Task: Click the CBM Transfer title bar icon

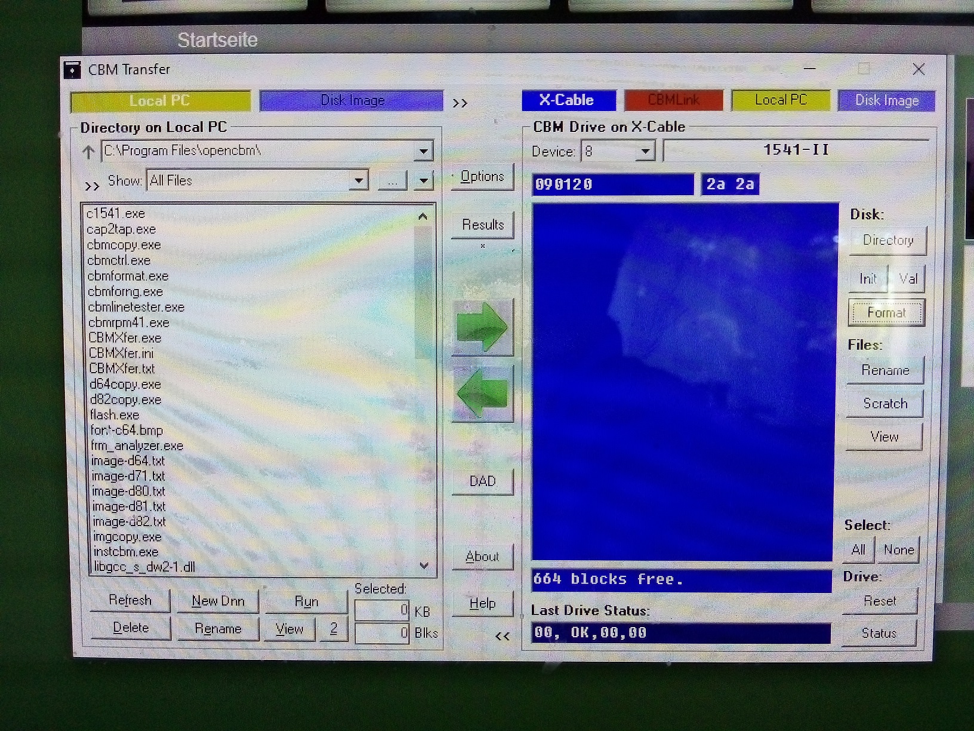Action: click(72, 70)
